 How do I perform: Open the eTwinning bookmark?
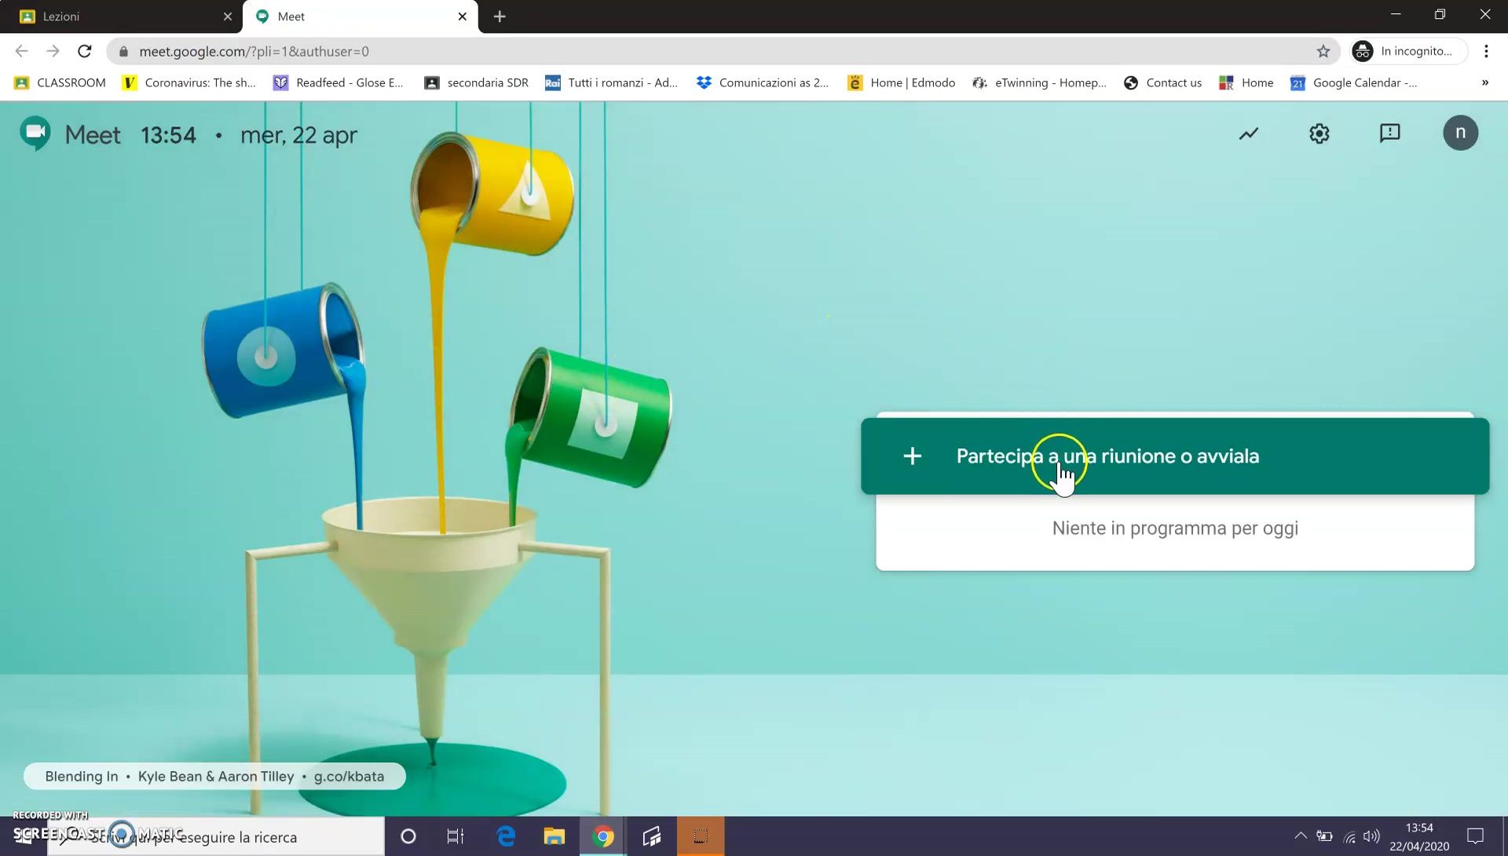point(1039,82)
